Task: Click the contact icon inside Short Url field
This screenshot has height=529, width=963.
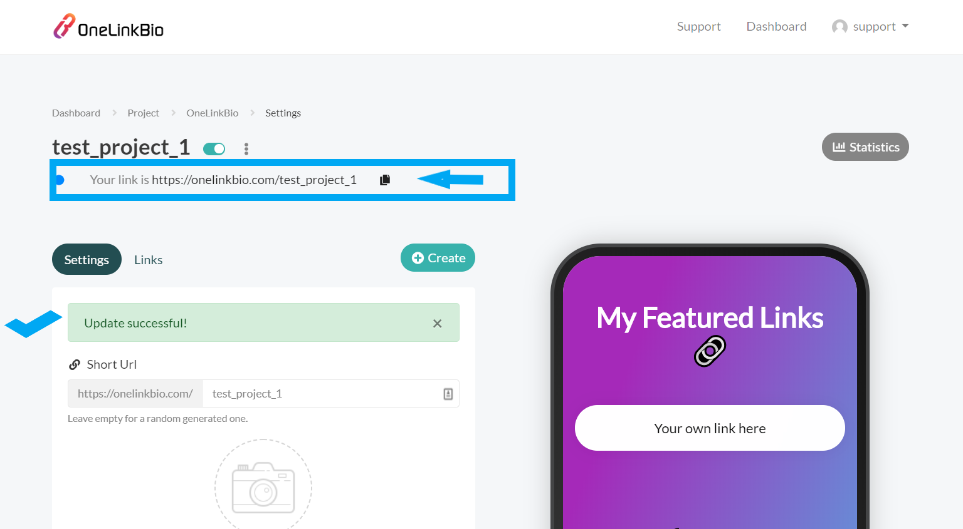Action: tap(448, 394)
